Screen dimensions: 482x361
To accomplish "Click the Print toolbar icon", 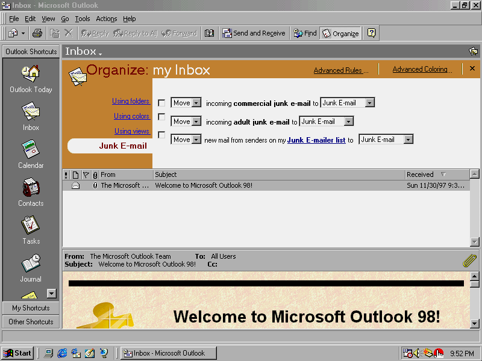I will 37,34.
